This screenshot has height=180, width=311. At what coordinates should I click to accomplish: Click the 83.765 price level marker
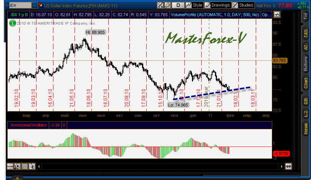click(280, 60)
